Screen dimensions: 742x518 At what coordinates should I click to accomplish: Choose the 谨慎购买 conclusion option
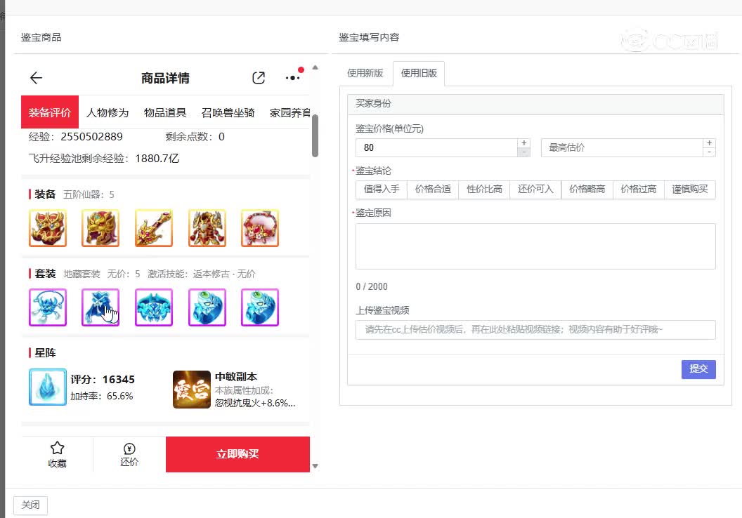click(690, 190)
